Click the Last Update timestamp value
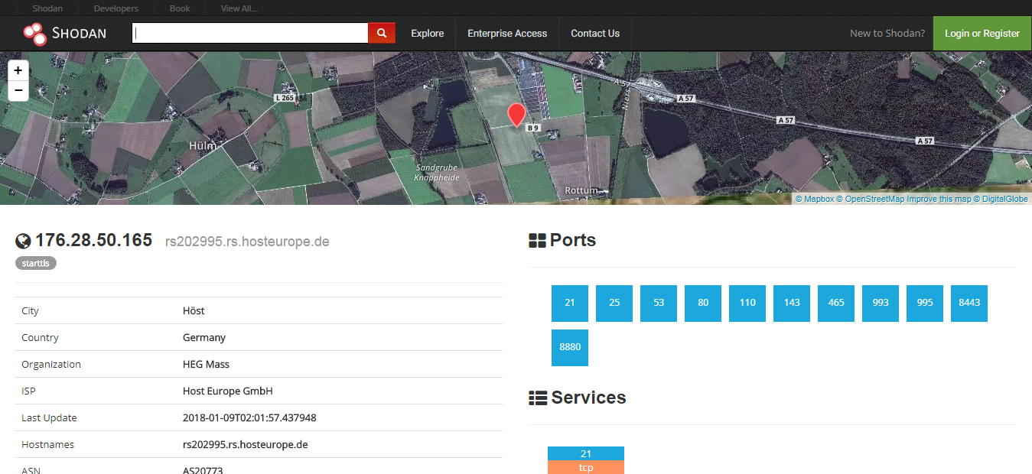Viewport: 1032px width, 474px height. pyautogui.click(x=249, y=418)
